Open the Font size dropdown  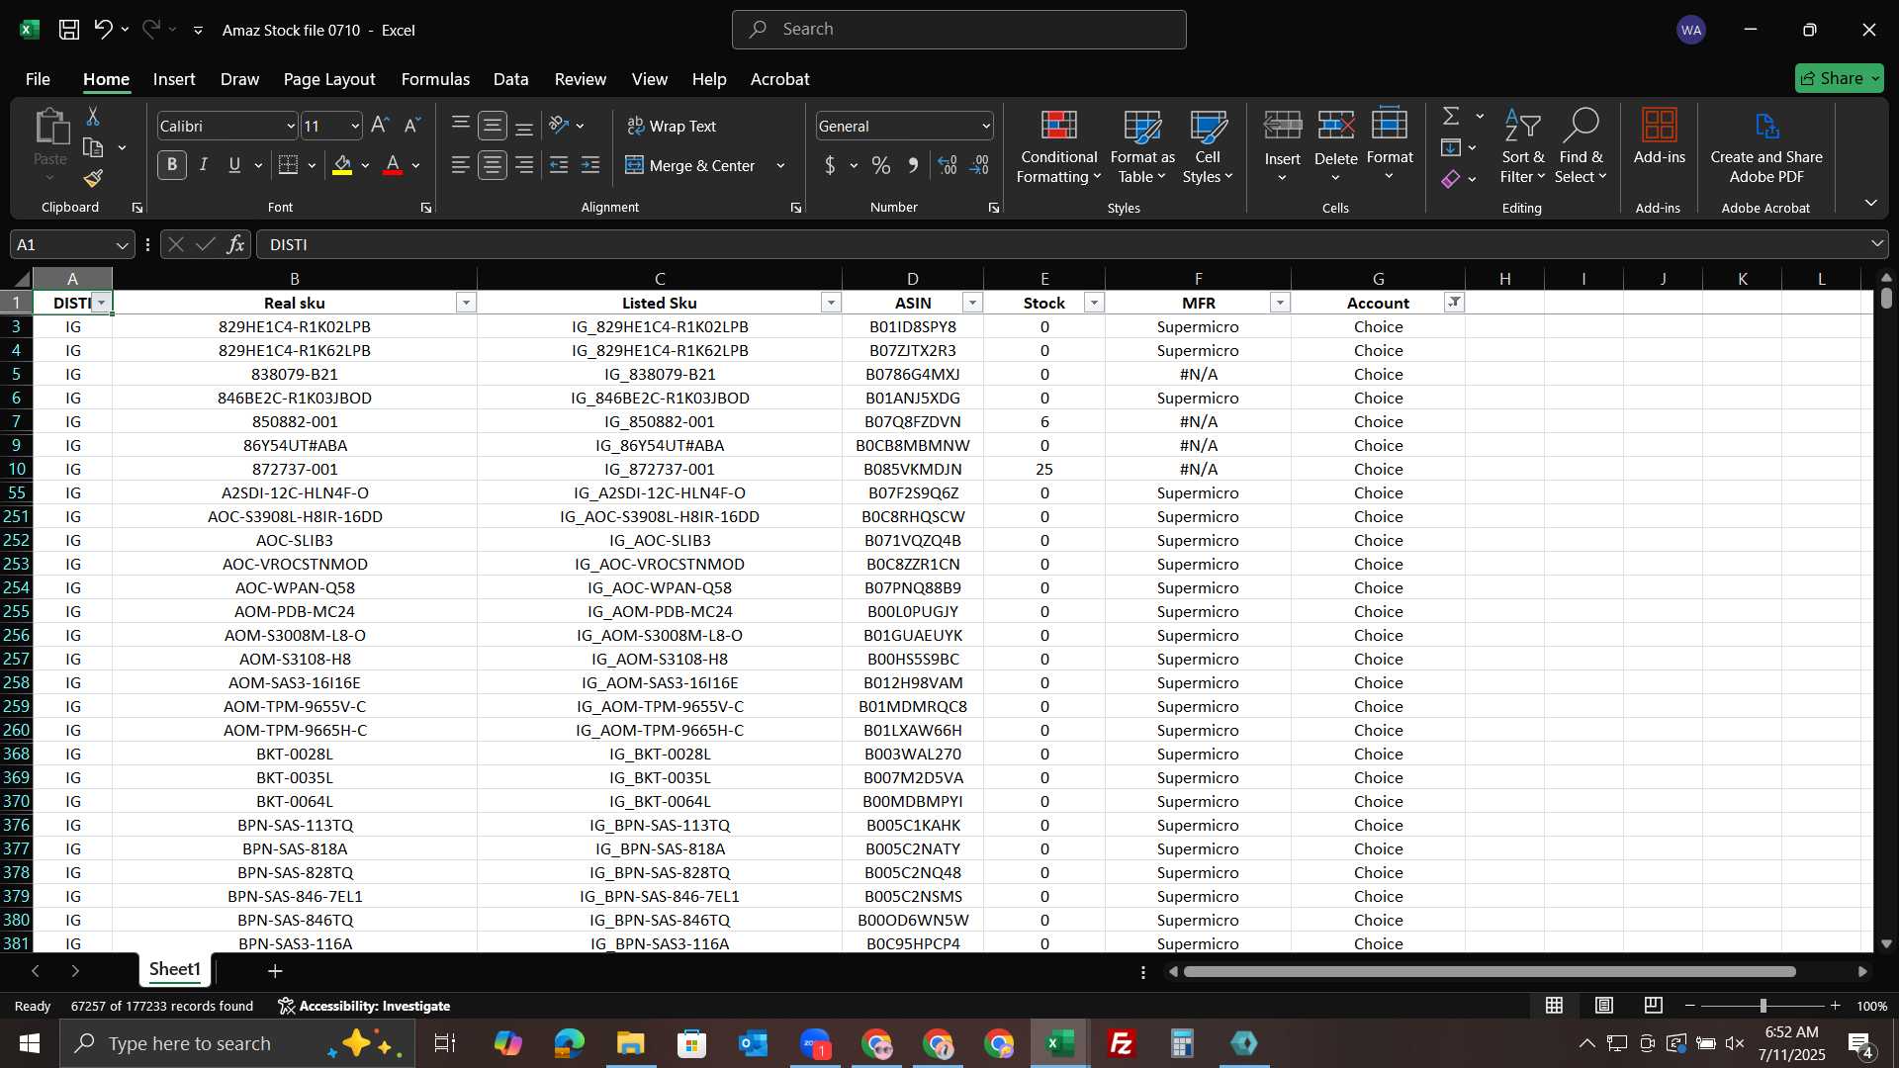pos(355,126)
